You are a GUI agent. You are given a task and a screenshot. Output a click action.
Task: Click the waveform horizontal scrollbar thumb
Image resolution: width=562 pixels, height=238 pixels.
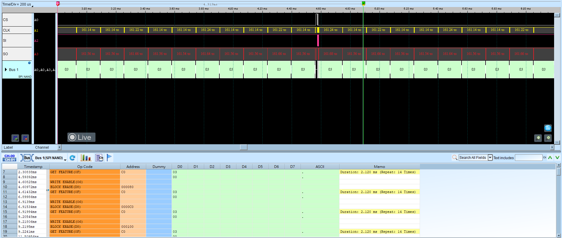point(244,147)
